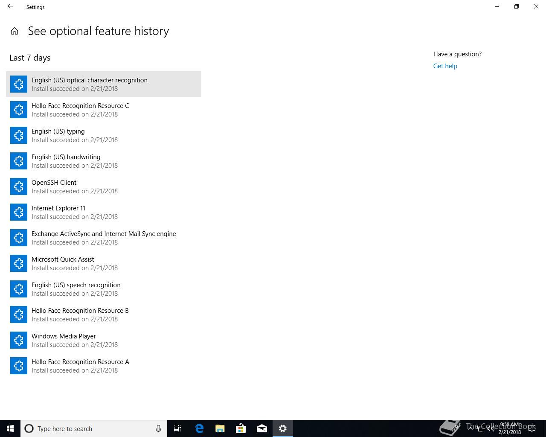Viewport: 546px width, 437px height.
Task: Select the Microsoft Quick Assist entry
Action: click(104, 263)
